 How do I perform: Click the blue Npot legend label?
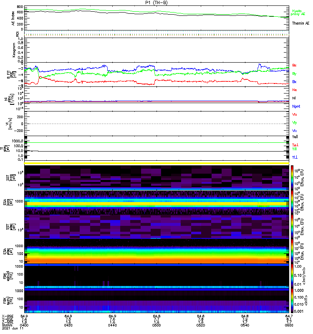pos(296,106)
